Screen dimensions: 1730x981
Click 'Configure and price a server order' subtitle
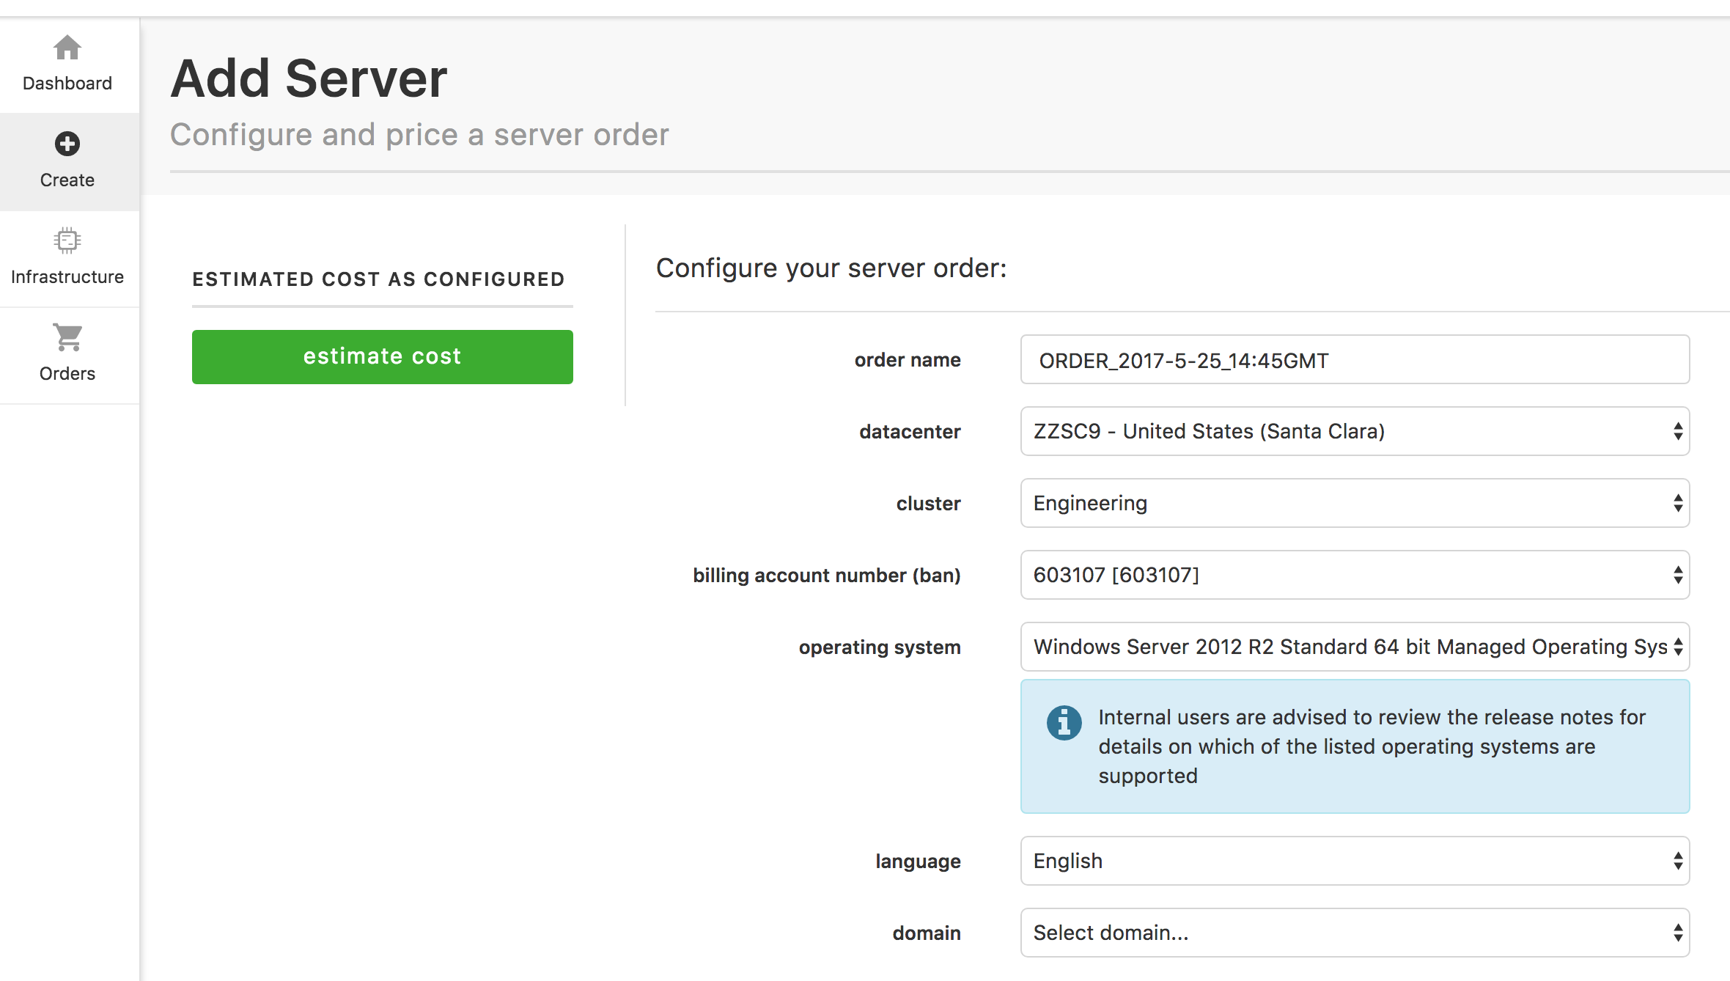click(419, 135)
